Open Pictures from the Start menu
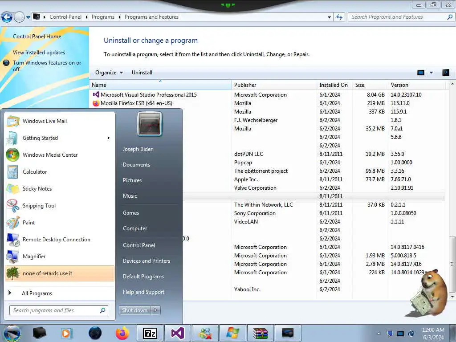Viewport: 456px width, 342px height. [132, 180]
